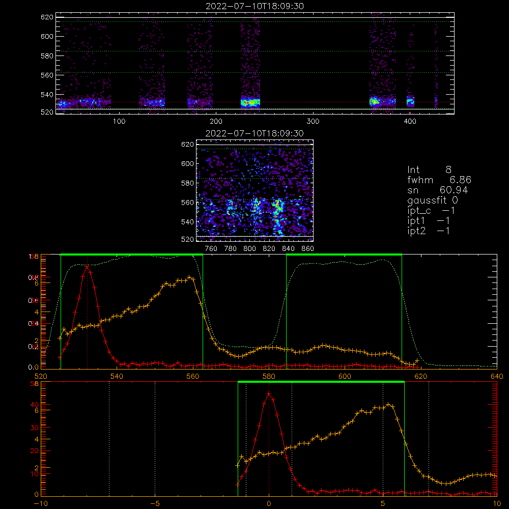This screenshot has width=509, height=509.
Task: Click the left thick green bar above profile plot
Action: [132, 254]
